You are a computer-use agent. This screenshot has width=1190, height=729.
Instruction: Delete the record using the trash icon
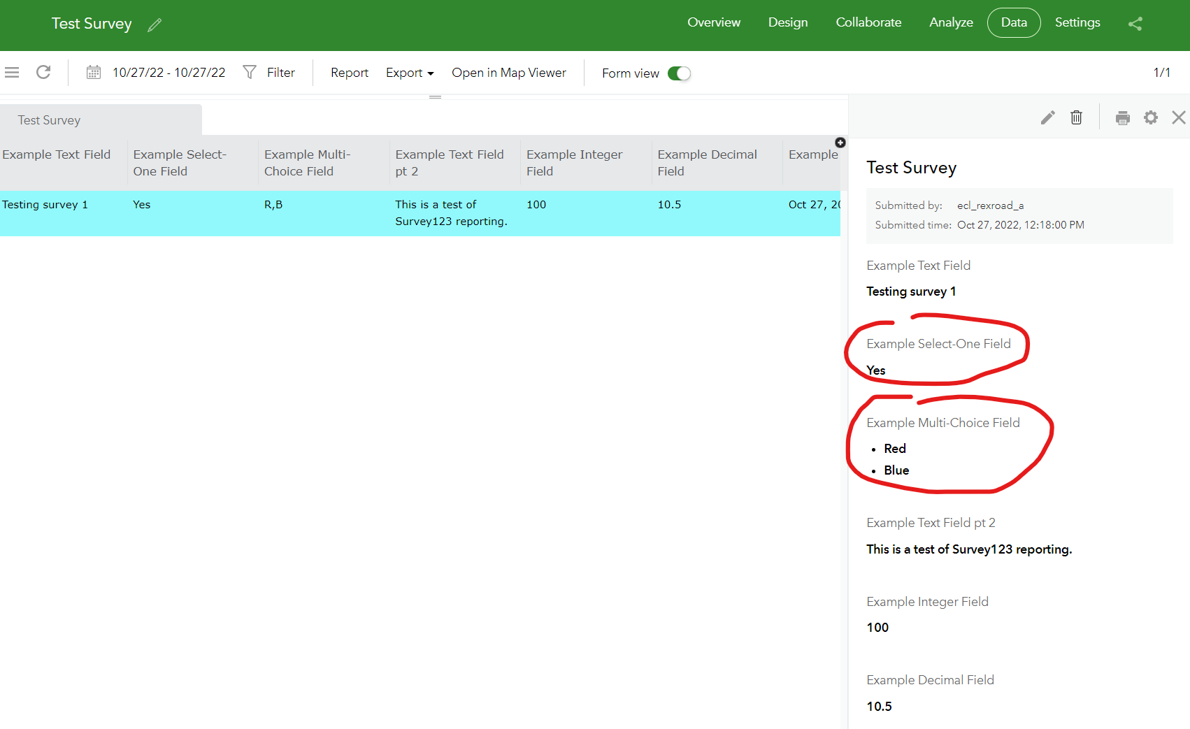coord(1076,117)
